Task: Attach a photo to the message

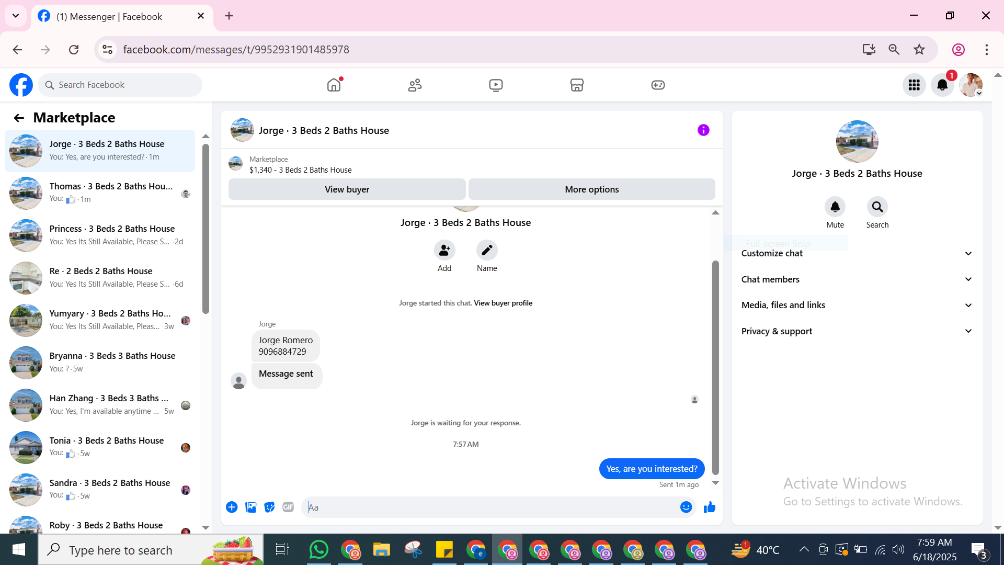Action: pyautogui.click(x=251, y=507)
